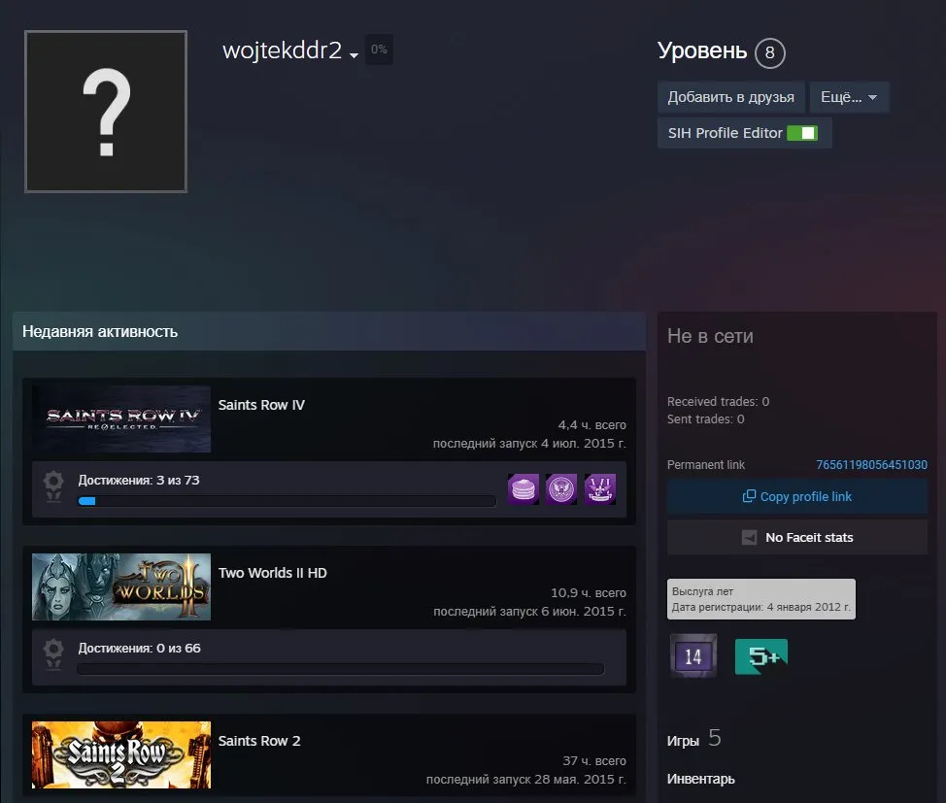Click the Faceit logo icon

point(749,538)
